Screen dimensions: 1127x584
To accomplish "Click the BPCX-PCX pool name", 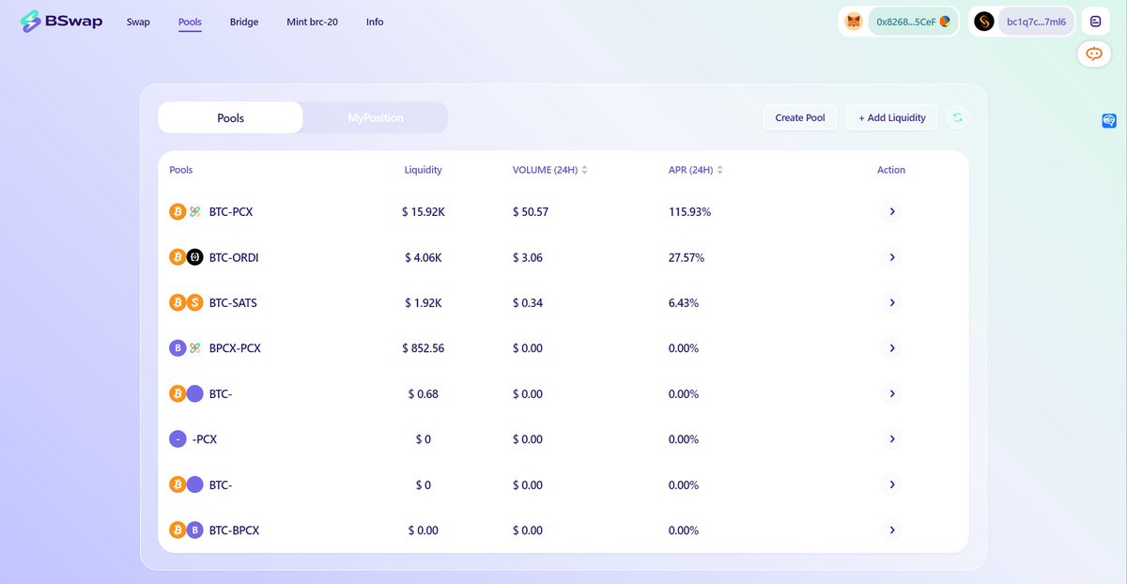I will pyautogui.click(x=235, y=348).
